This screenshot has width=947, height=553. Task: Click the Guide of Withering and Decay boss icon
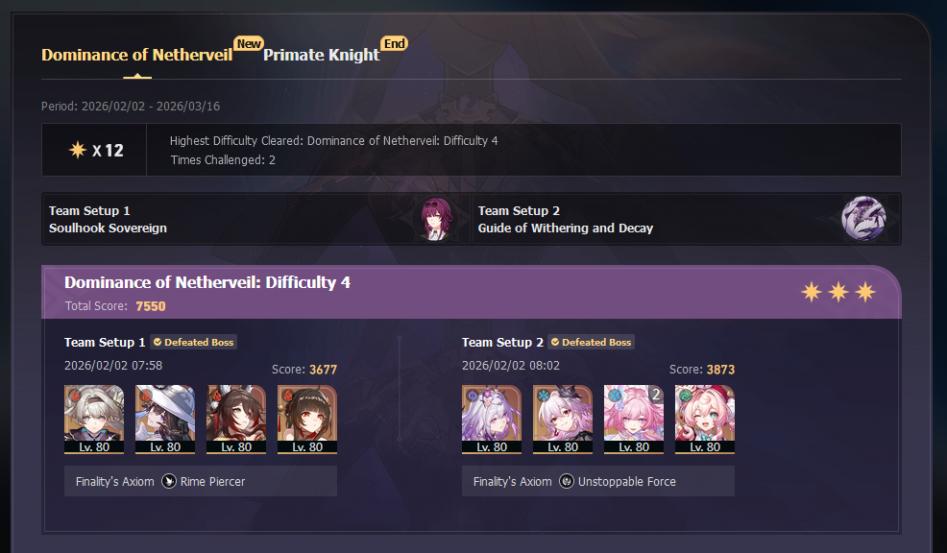click(x=863, y=218)
